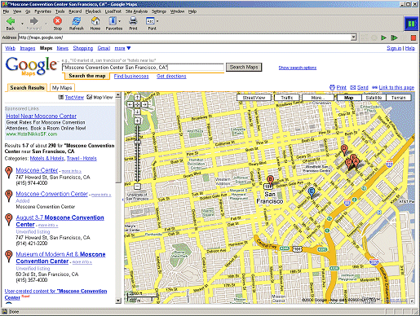Select the Search Results tab
Image resolution: width=420 pixels, height=316 pixels.
pos(27,88)
